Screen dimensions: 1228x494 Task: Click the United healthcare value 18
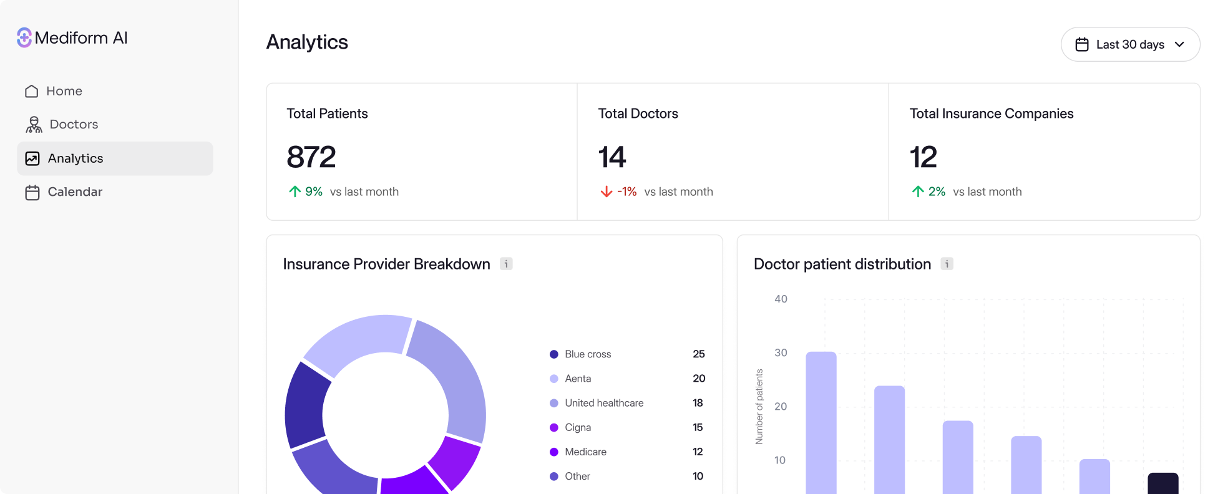pyautogui.click(x=698, y=403)
